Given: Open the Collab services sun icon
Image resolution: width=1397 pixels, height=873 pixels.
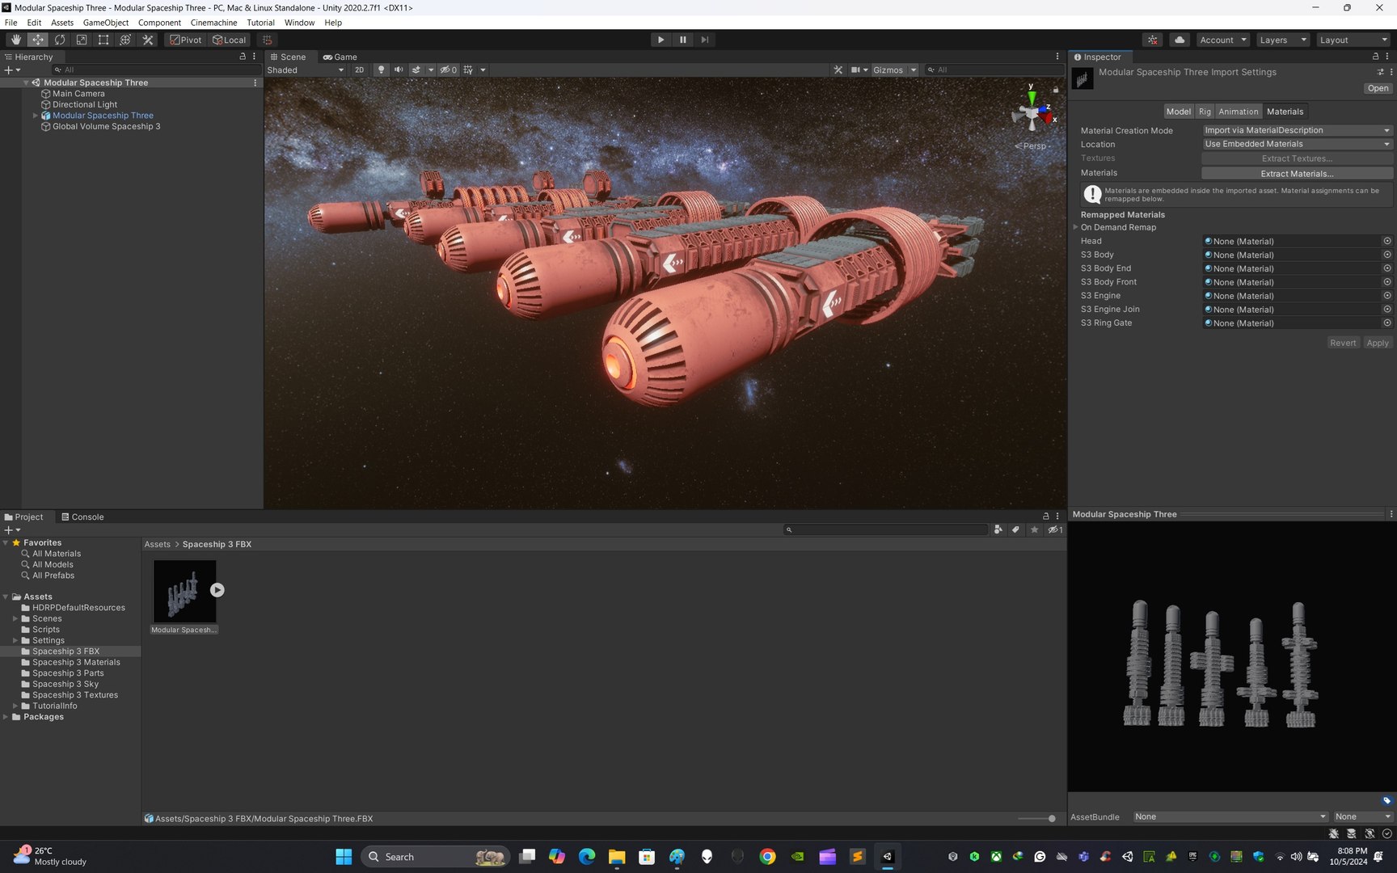Looking at the screenshot, I should pos(1153,40).
